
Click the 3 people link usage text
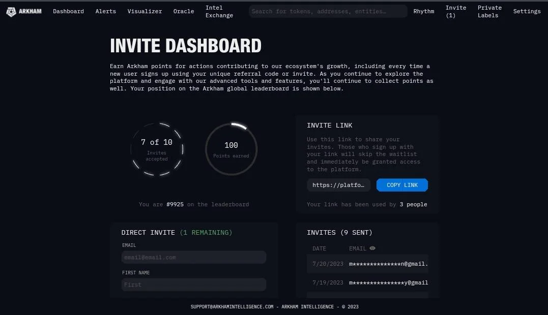(414, 204)
